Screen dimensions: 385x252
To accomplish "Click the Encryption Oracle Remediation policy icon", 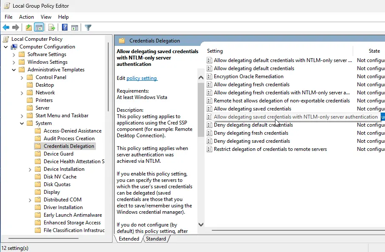I will coord(209,76).
